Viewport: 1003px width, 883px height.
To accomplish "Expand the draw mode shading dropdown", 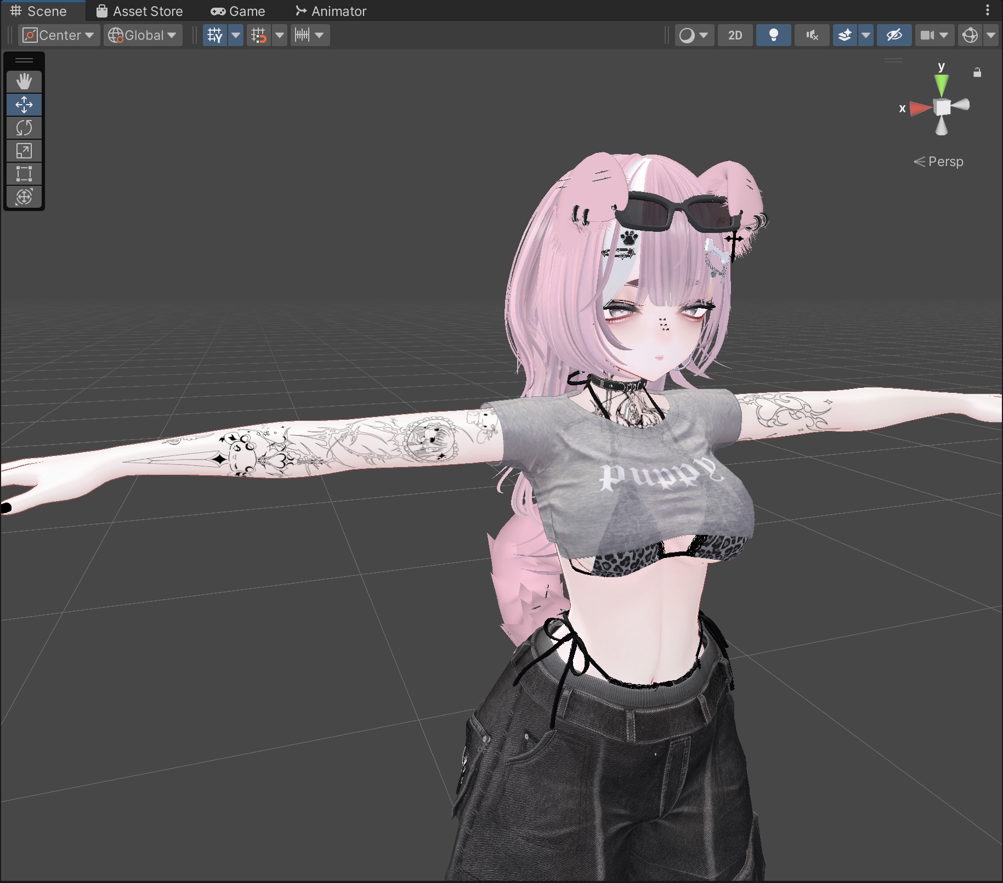I will [x=693, y=36].
